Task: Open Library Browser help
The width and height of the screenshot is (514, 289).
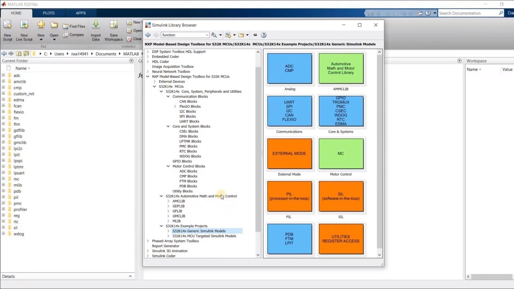Action: point(264,35)
